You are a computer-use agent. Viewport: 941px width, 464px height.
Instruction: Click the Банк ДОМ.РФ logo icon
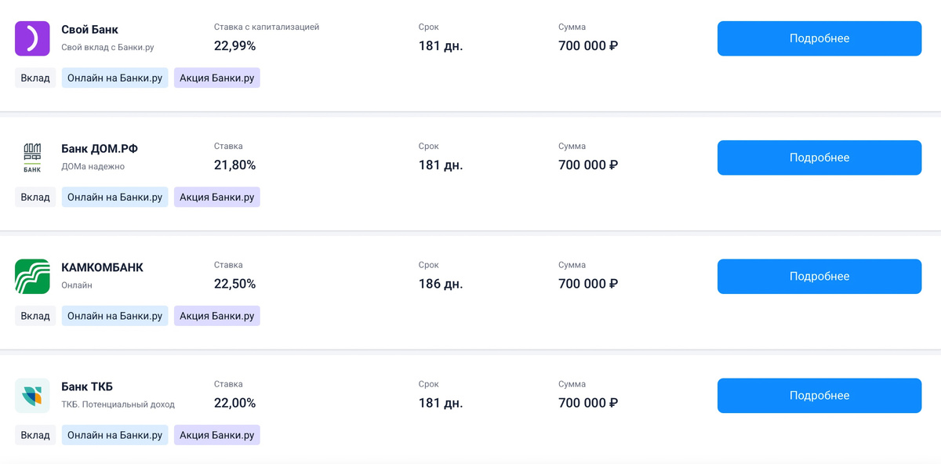(32, 158)
